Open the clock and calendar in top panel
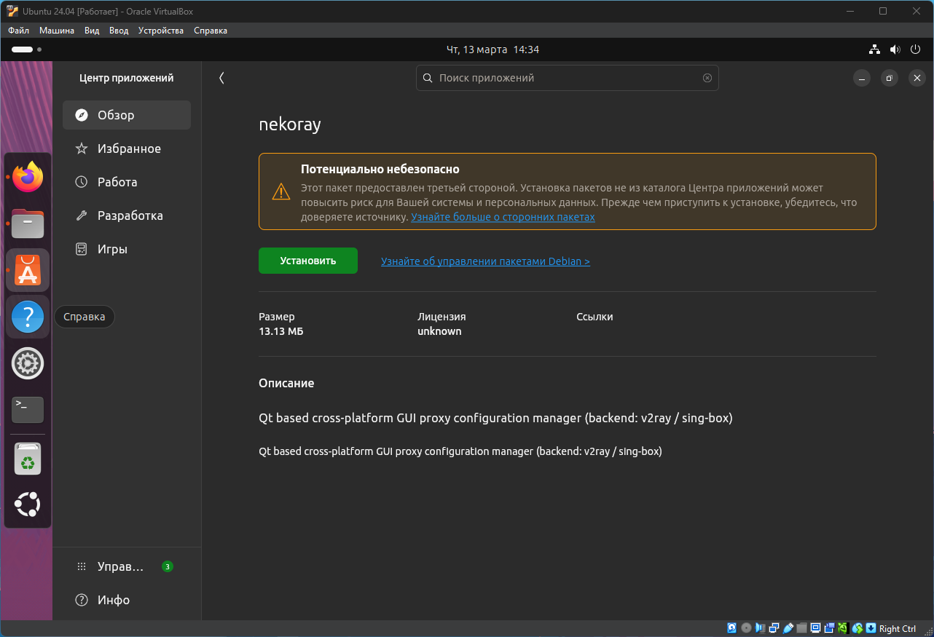This screenshot has height=637, width=934. (x=492, y=50)
